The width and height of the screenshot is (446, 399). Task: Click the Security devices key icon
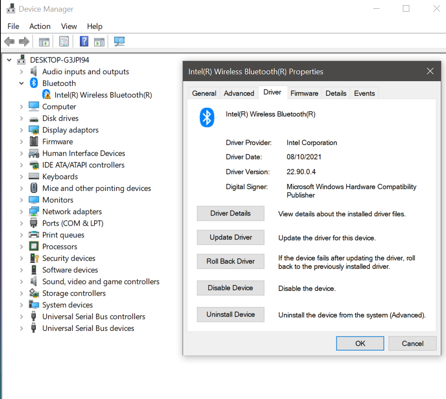(35, 258)
